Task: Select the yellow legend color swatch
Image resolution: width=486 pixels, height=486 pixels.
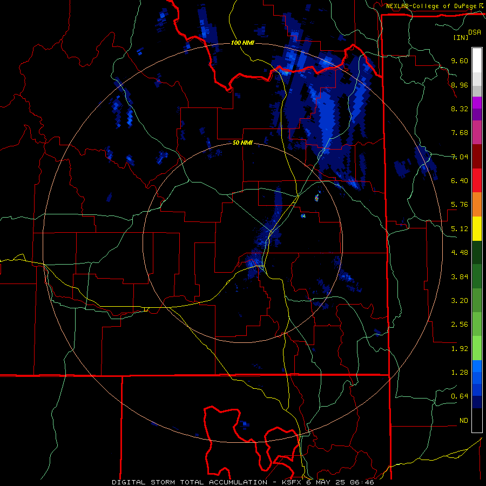Action: pyautogui.click(x=477, y=229)
